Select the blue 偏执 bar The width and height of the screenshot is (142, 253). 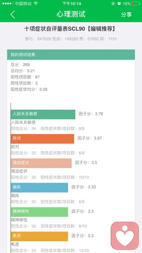pos(39,188)
